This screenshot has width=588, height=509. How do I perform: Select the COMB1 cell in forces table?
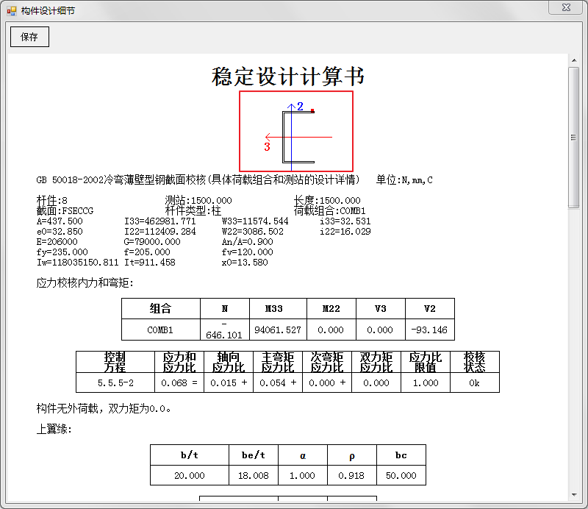(160, 330)
